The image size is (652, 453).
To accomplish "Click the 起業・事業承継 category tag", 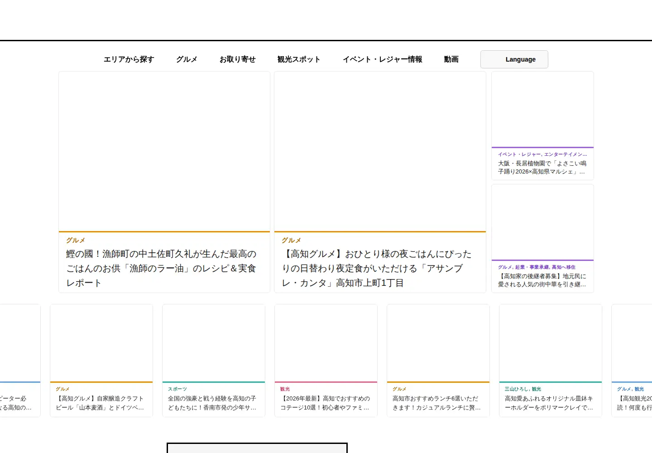I will [x=532, y=267].
